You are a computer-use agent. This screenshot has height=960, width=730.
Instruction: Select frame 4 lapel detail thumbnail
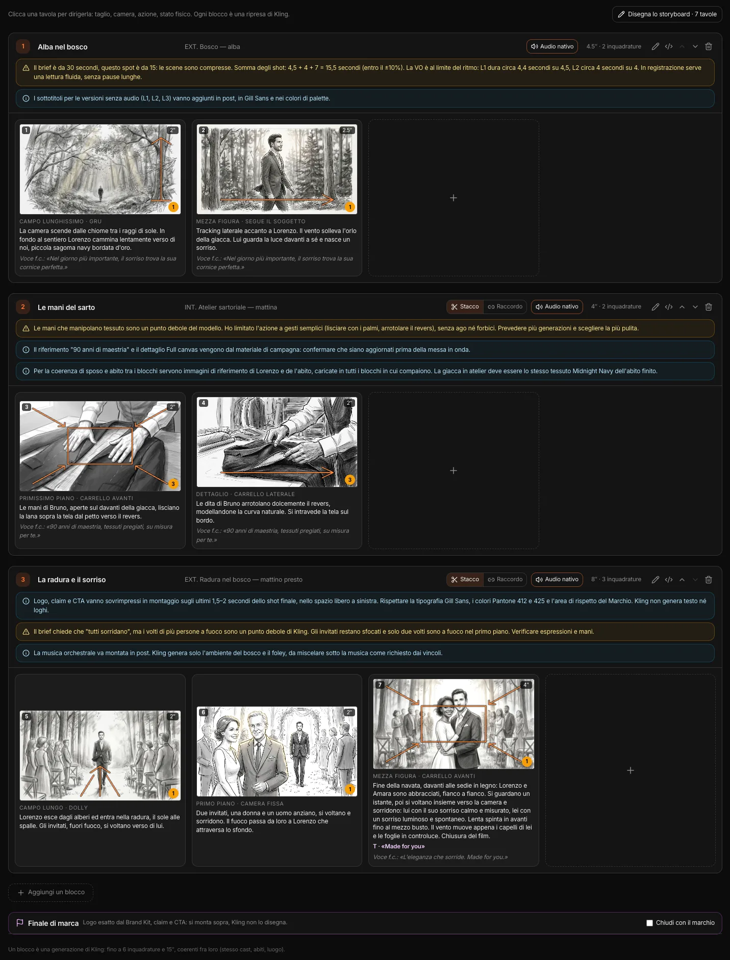coord(277,442)
